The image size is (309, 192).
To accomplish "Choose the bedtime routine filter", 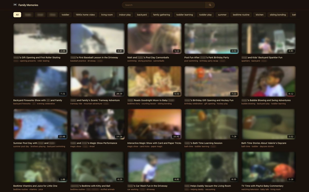I will pos(241,15).
